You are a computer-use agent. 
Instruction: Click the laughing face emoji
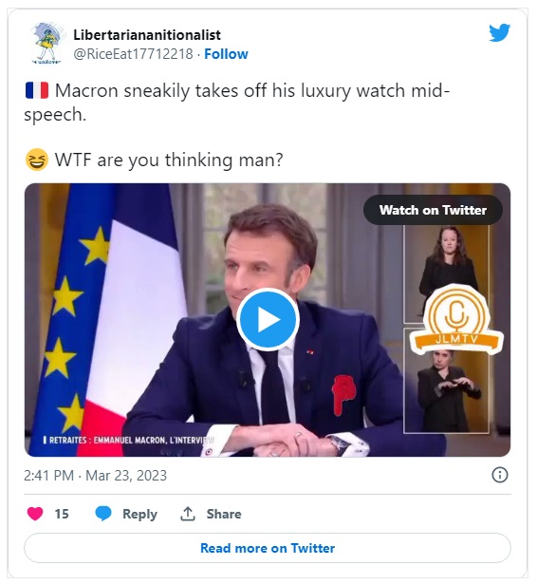click(x=36, y=160)
